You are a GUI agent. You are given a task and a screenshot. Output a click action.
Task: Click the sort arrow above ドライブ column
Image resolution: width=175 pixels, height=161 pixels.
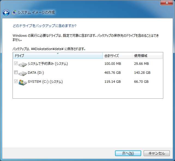click(x=58, y=53)
